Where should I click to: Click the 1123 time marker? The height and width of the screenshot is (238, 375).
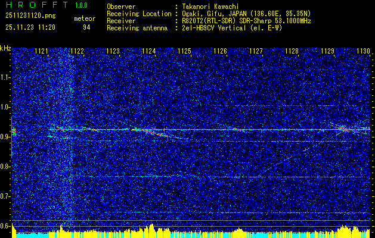(113, 51)
